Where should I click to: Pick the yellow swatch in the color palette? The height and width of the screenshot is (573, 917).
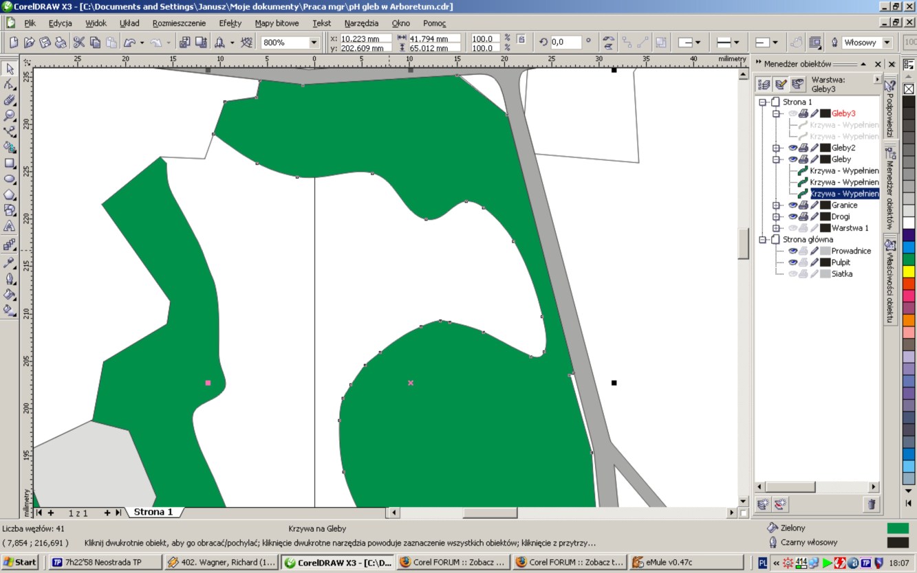point(909,271)
